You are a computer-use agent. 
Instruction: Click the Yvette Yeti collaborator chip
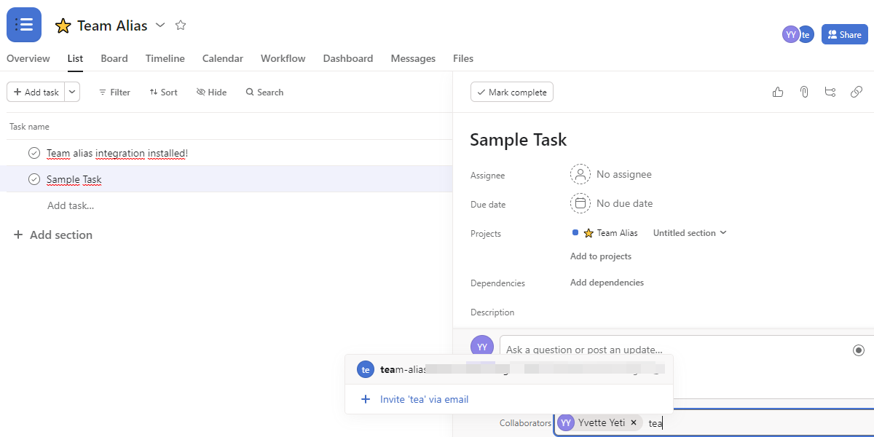pos(599,422)
